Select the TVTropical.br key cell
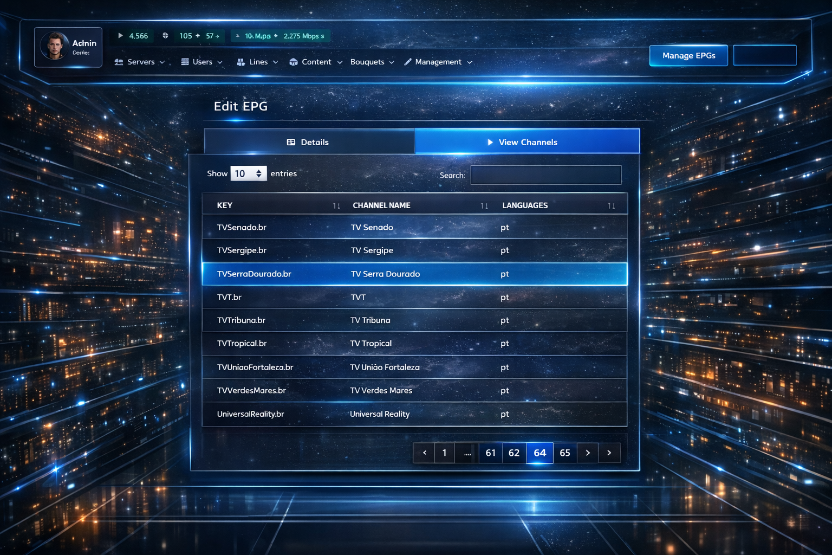 [242, 344]
